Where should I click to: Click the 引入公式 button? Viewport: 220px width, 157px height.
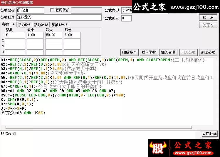pyautogui.click(x=189, y=52)
